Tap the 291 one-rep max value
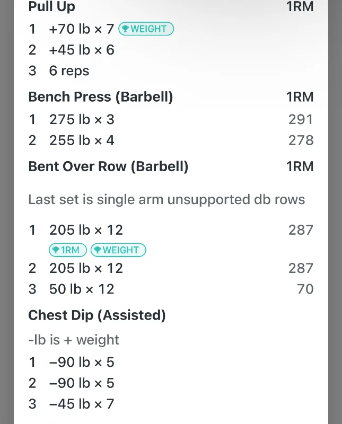This screenshot has width=342, height=424. [301, 119]
